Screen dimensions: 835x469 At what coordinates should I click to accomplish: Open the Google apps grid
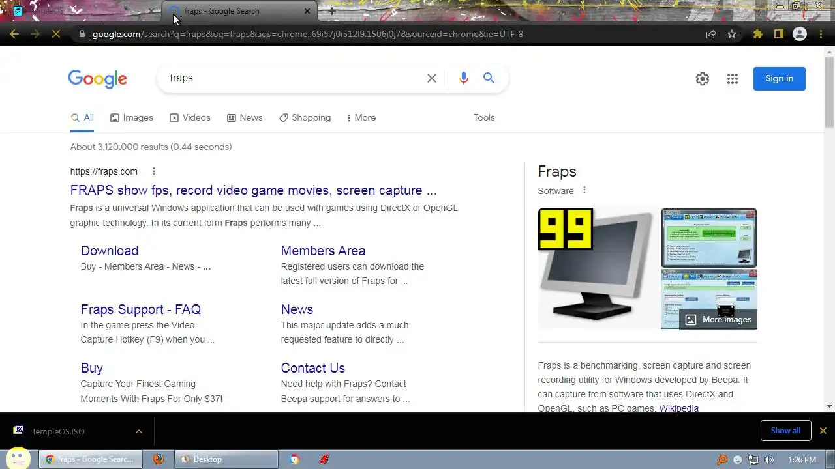[x=733, y=79]
